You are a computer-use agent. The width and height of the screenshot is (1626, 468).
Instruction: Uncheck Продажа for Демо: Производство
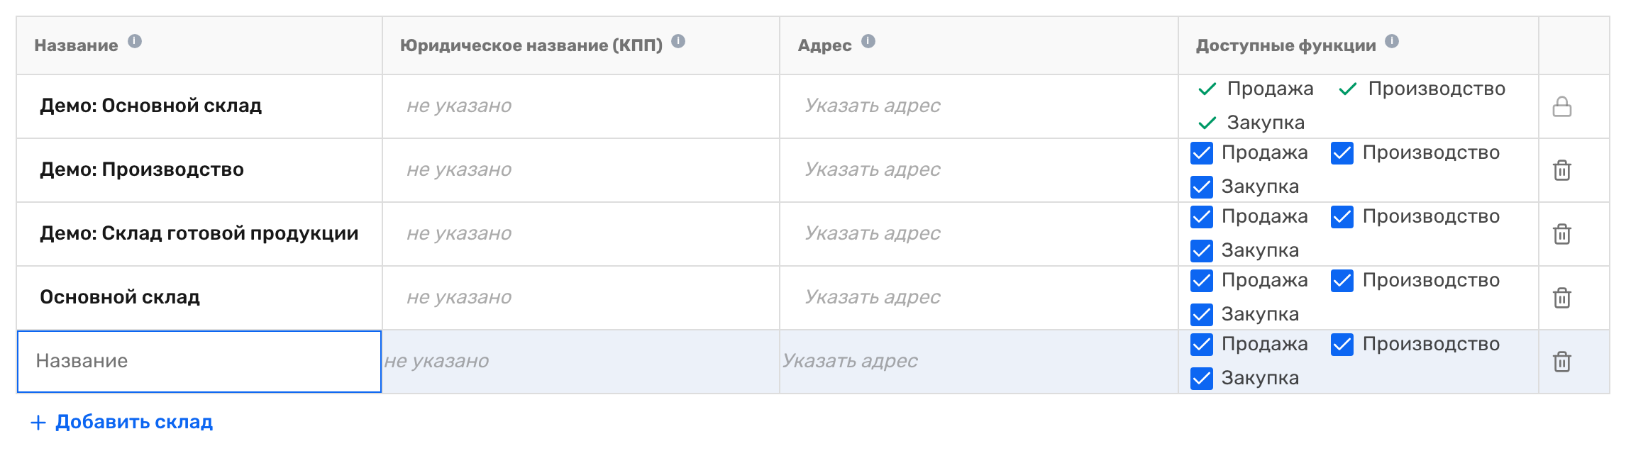(x=1202, y=153)
